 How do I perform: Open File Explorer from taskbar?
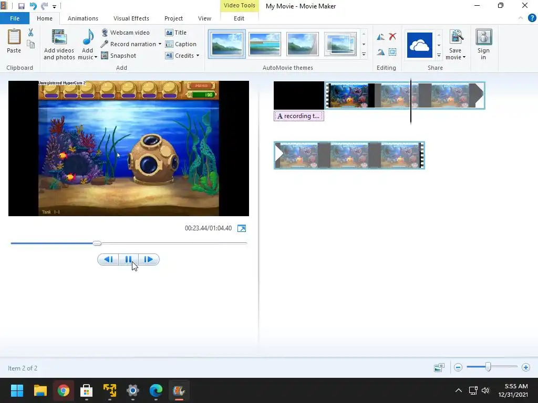[x=40, y=390]
